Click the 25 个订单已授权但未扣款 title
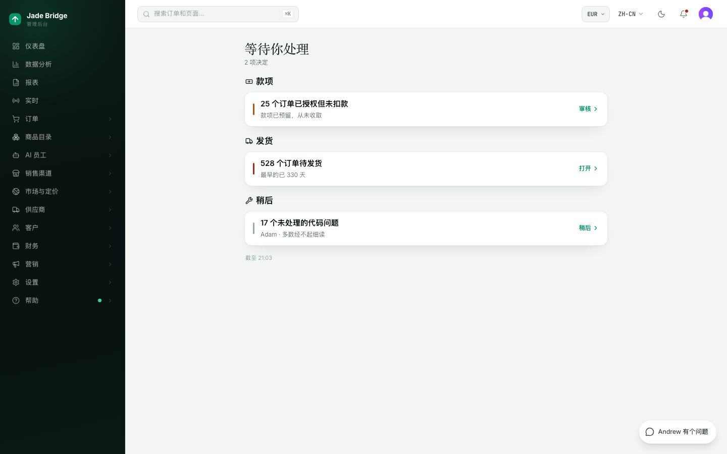 pos(304,104)
